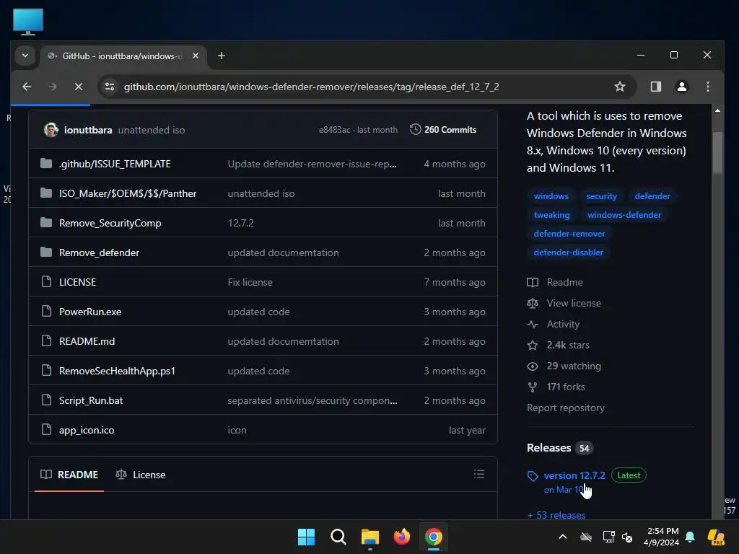Launch Firefox from the taskbar
Viewport: 739px width, 554px height.
[401, 537]
